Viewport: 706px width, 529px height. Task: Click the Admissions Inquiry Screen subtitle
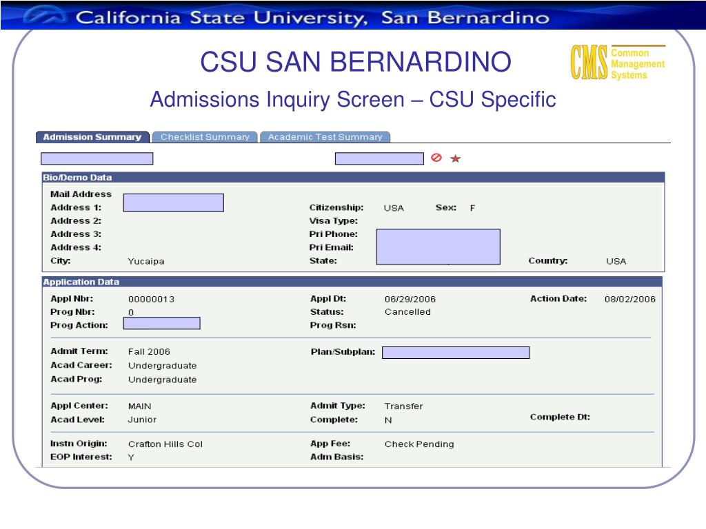(x=353, y=99)
